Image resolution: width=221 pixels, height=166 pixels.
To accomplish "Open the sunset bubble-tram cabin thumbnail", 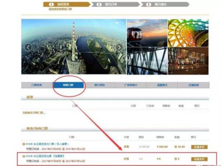I will click(x=147, y=33).
